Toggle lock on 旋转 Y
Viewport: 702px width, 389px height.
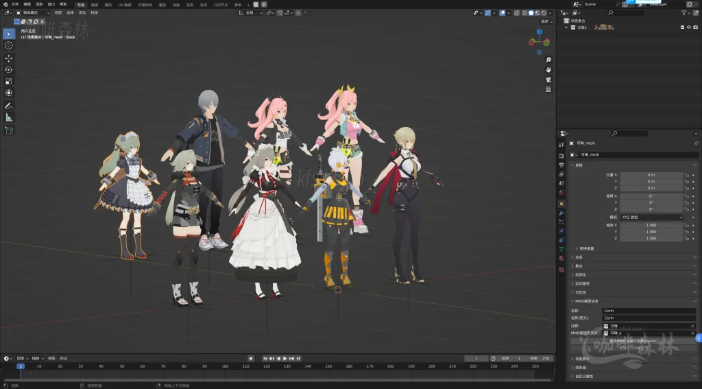tap(686, 202)
